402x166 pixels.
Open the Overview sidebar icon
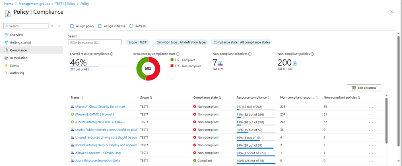pyautogui.click(x=6, y=35)
